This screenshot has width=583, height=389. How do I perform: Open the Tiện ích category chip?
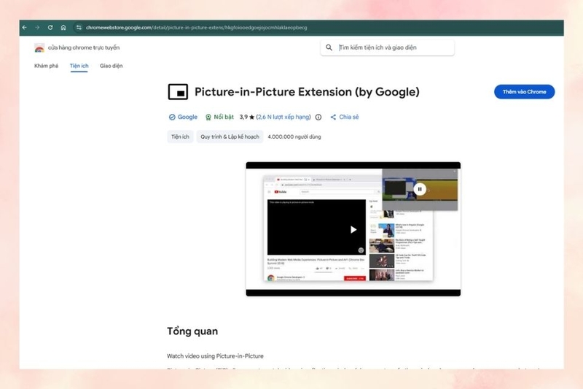tap(180, 136)
